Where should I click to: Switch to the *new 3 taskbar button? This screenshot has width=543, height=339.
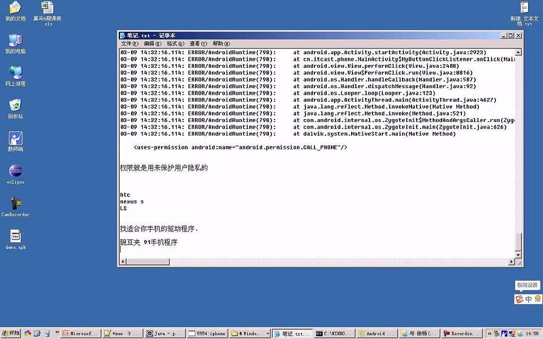coord(123,333)
